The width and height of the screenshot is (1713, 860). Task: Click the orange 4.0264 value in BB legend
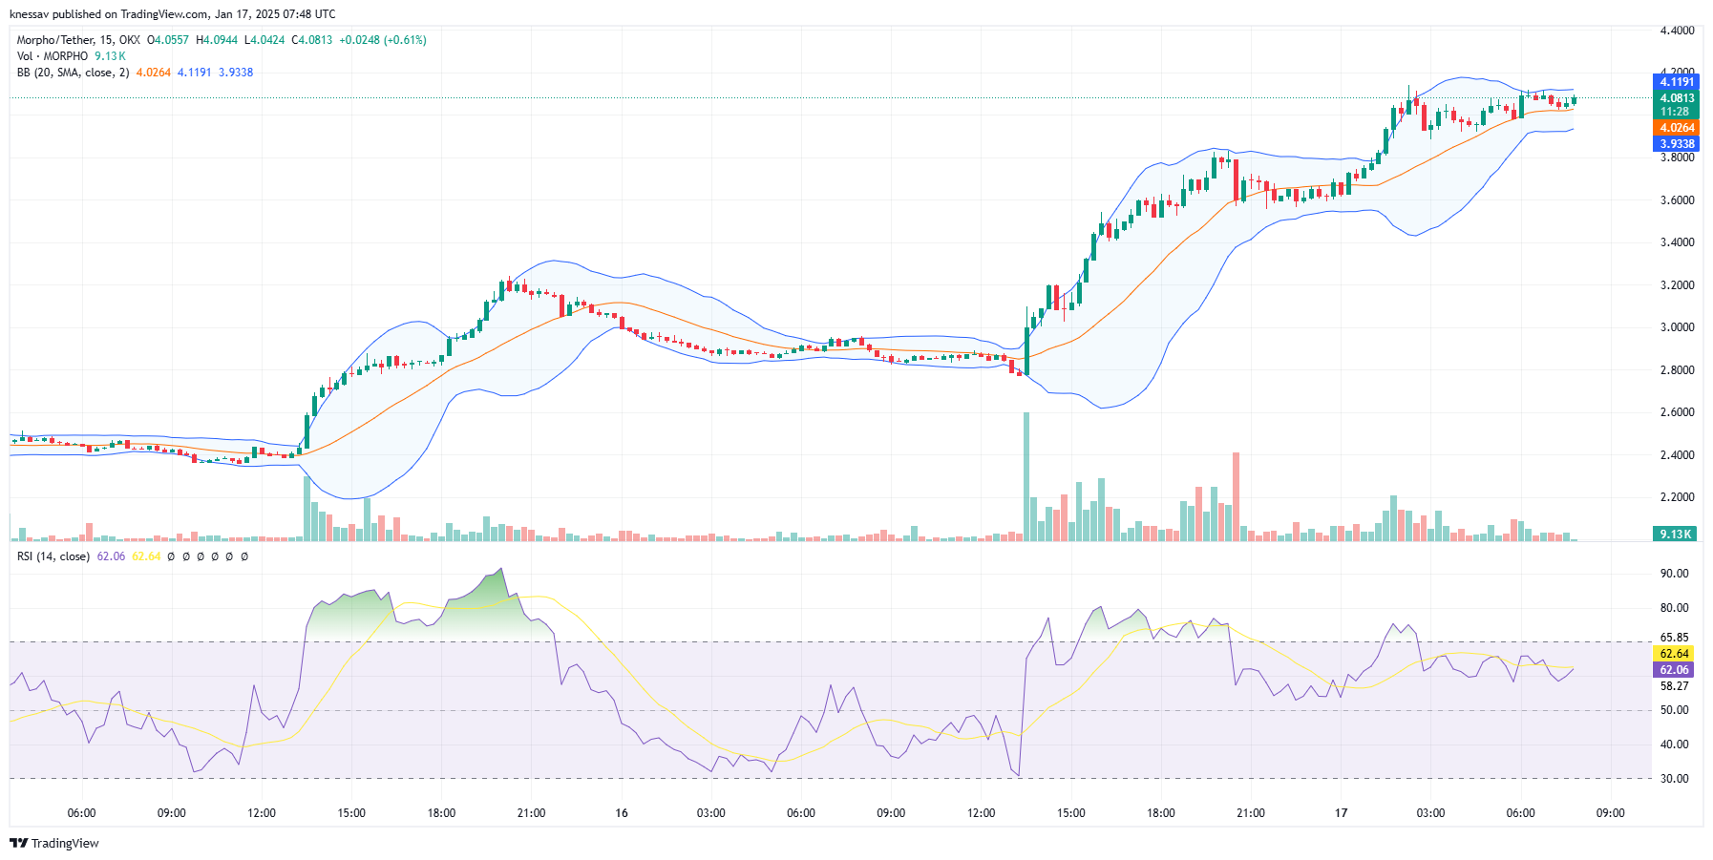tap(154, 73)
